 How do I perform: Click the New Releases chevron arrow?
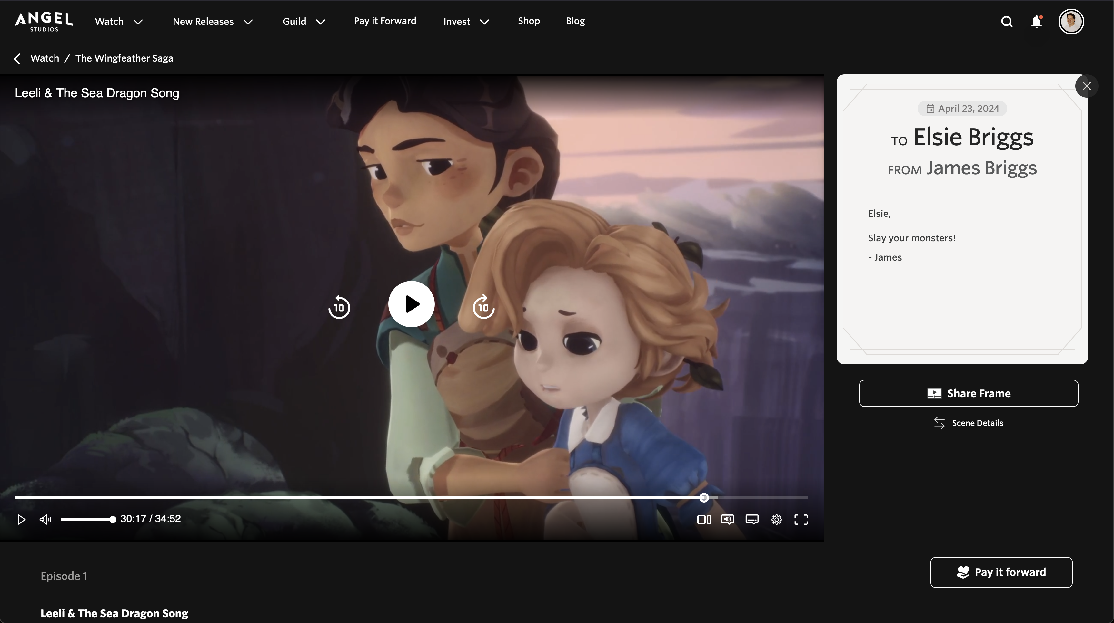pyautogui.click(x=248, y=22)
